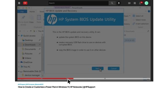The width and height of the screenshot is (168, 94).
Task: Click the magnifier search button
Action: 112,3
